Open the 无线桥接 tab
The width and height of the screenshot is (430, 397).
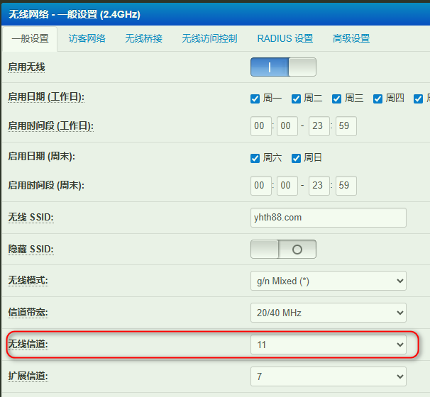(x=143, y=38)
